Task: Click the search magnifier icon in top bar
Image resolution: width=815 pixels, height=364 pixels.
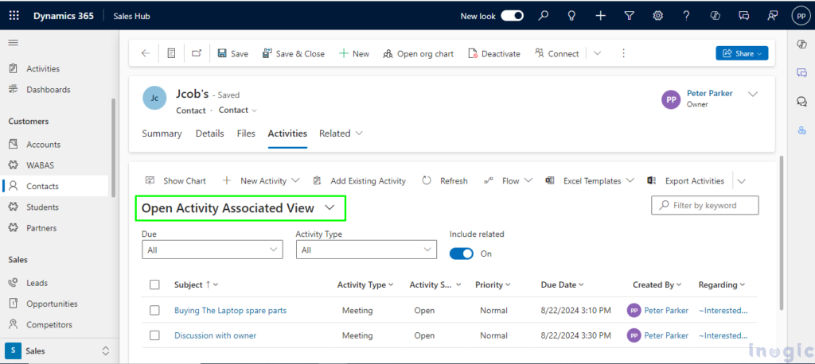Action: tap(543, 16)
